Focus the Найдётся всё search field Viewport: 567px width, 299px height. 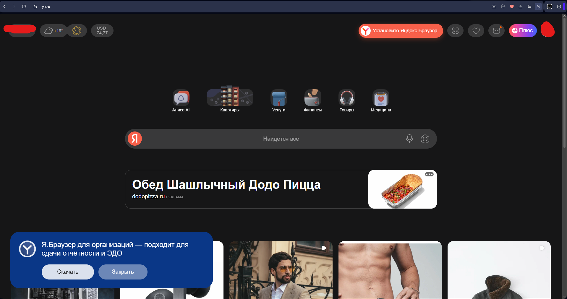281,139
